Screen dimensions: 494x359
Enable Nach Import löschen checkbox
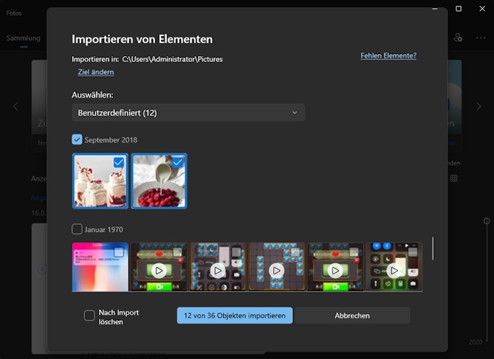click(90, 315)
